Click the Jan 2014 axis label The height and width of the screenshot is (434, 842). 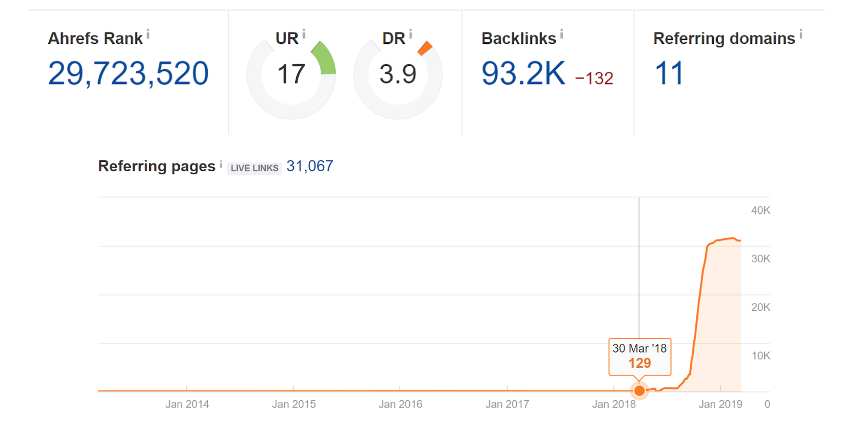coord(187,404)
